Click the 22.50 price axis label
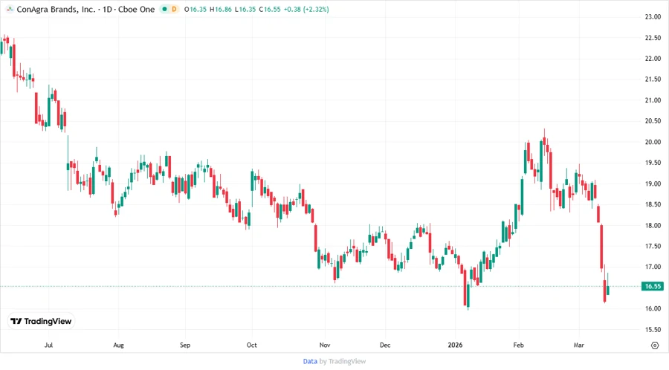669x370 pixels. pos(653,38)
